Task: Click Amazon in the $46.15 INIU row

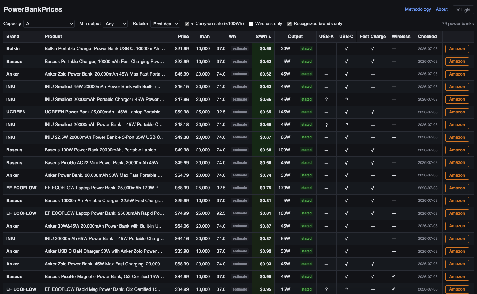Action: point(457,87)
